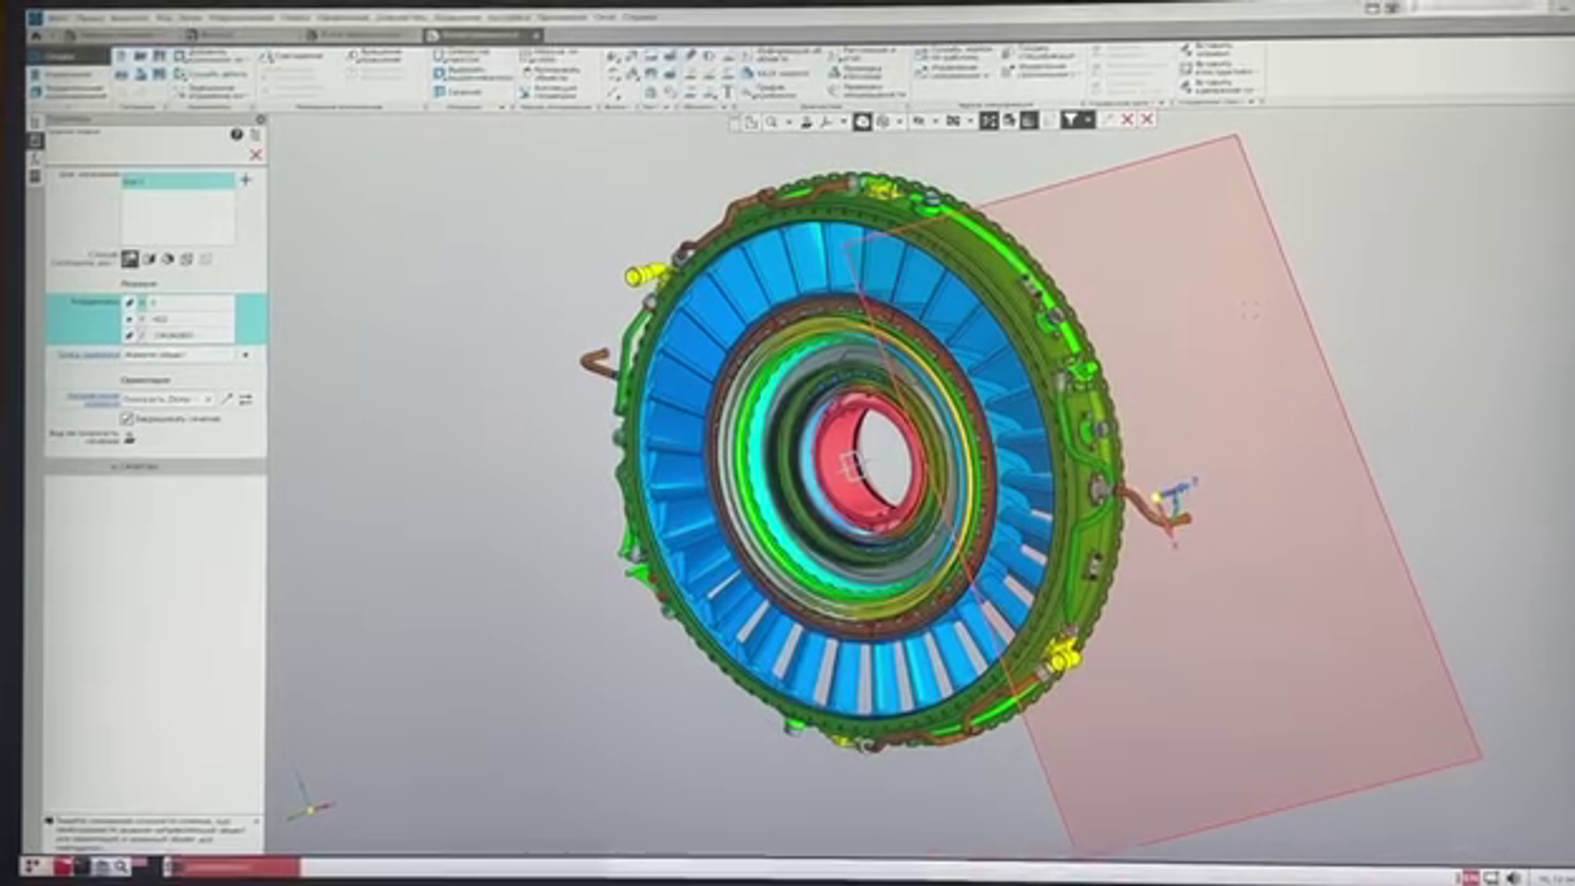Viewport: 1575px width, 886px height.
Task: Choose the fourth section-method icon
Action: tap(186, 259)
